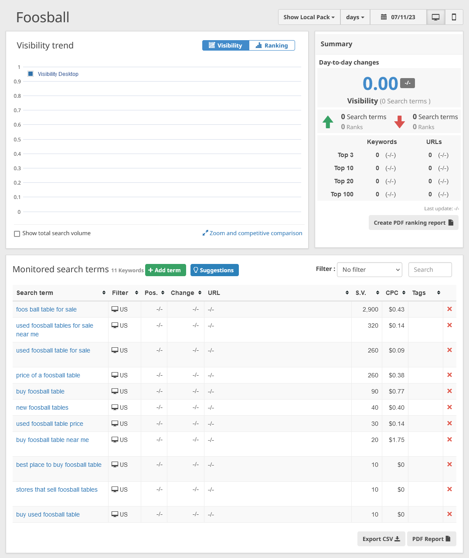Click the Export CSV button
This screenshot has width=469, height=558.
(381, 539)
